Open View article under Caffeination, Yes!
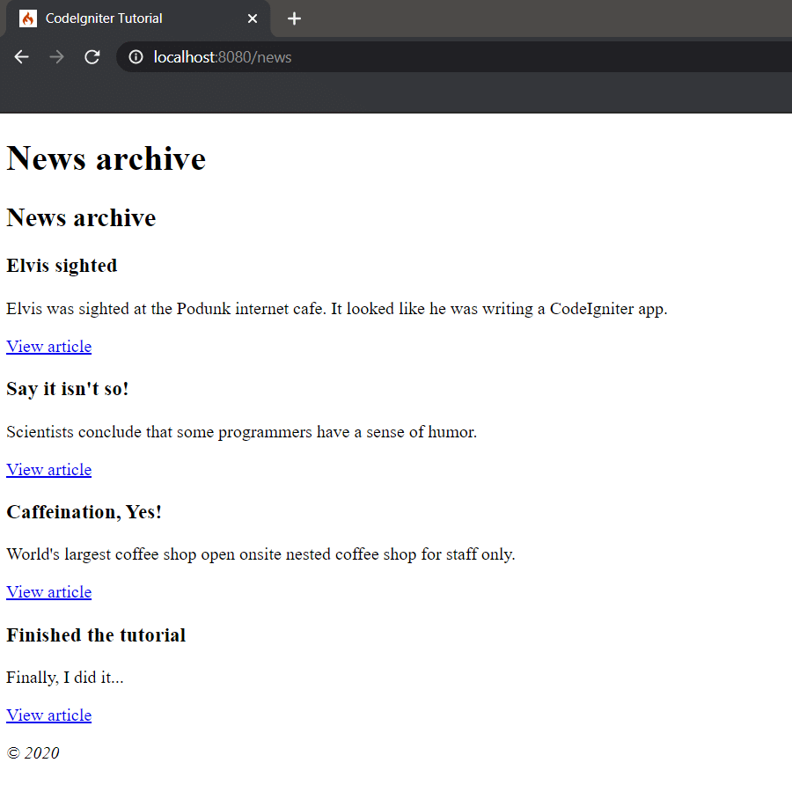This screenshot has width=792, height=792. 48,591
